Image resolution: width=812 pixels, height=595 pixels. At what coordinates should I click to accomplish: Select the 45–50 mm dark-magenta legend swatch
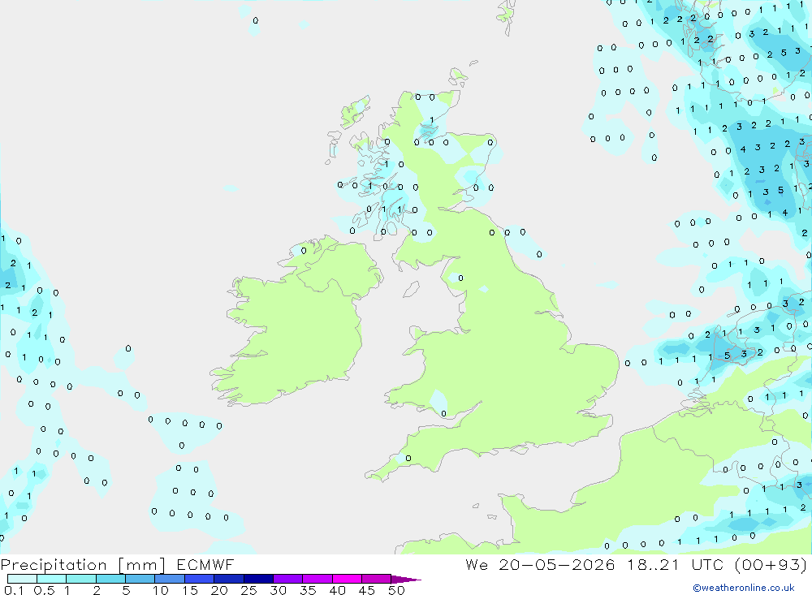tap(377, 579)
